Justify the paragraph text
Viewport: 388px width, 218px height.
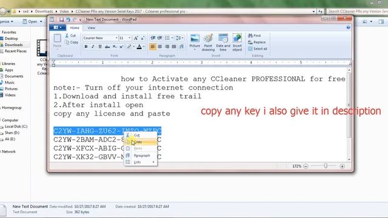tap(174, 47)
